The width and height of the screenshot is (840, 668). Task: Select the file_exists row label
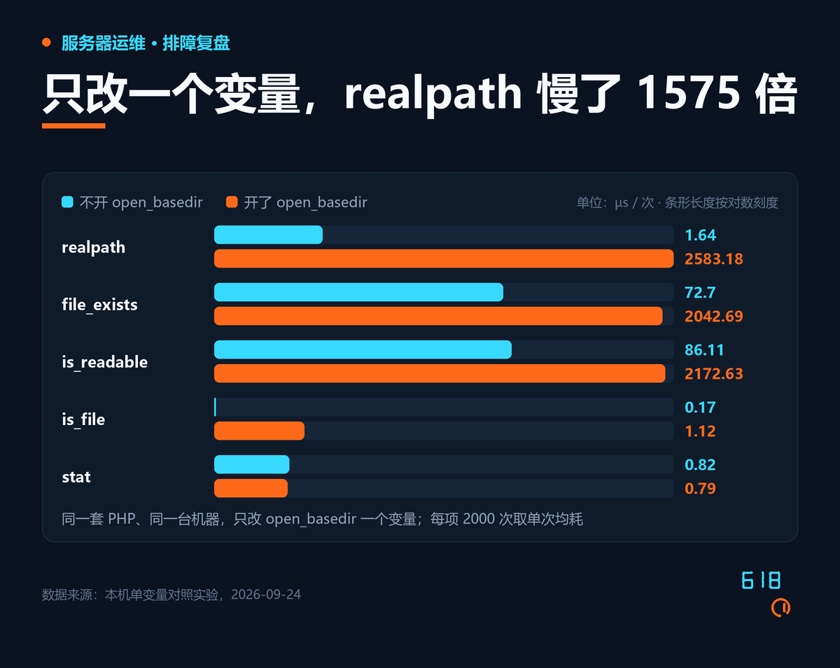click(x=99, y=305)
